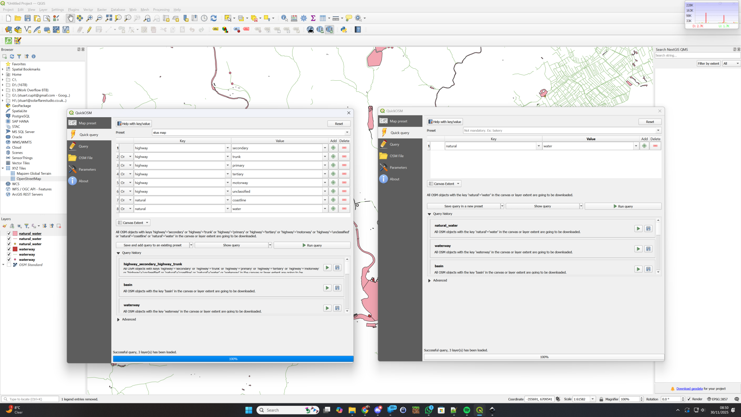This screenshot has height=417, width=741.
Task: Click the Filter by extent button
Action: [x=708, y=63]
